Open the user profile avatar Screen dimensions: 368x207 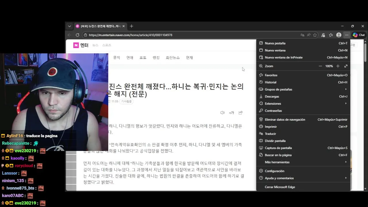coord(339,35)
